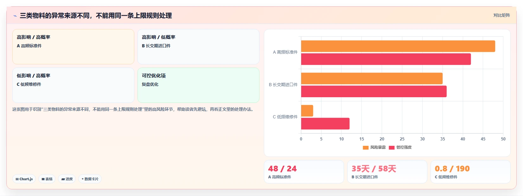The height and width of the screenshot is (196, 523).
Task: Click the B 长交期进口件 chart axis label
Action: (283, 85)
